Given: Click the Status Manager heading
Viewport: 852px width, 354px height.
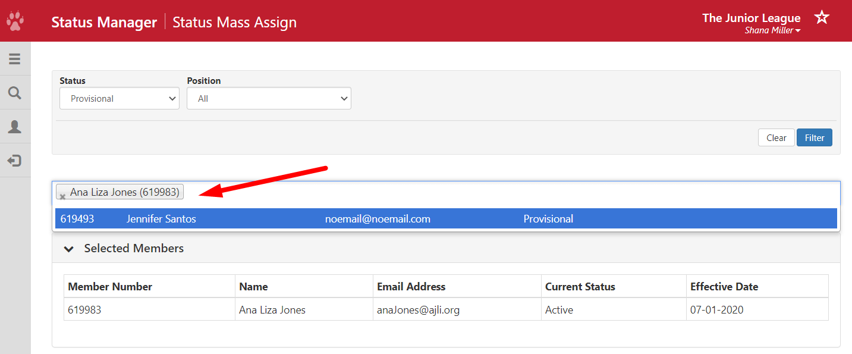Looking at the screenshot, I should click(x=104, y=21).
